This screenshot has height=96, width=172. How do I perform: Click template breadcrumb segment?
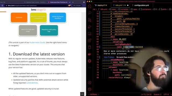124,9
